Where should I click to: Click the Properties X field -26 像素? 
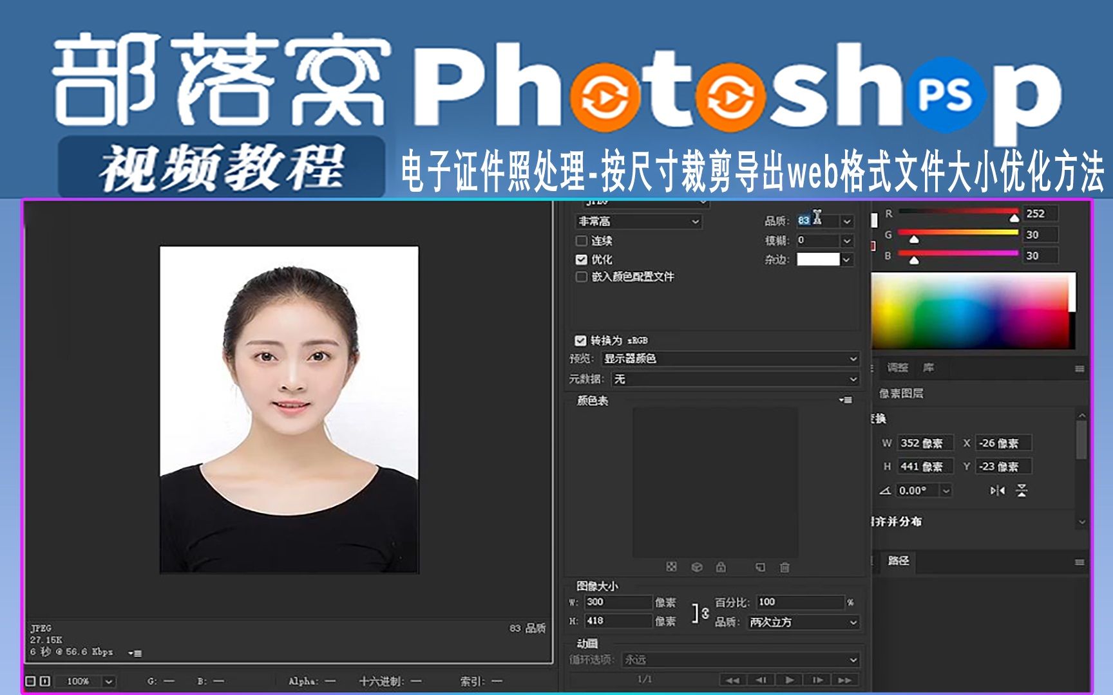tap(1003, 443)
